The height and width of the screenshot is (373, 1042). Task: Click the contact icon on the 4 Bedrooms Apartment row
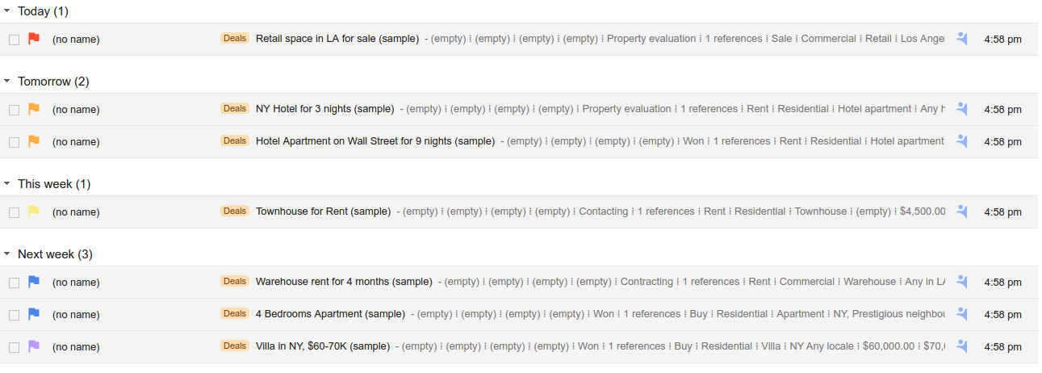(x=961, y=314)
